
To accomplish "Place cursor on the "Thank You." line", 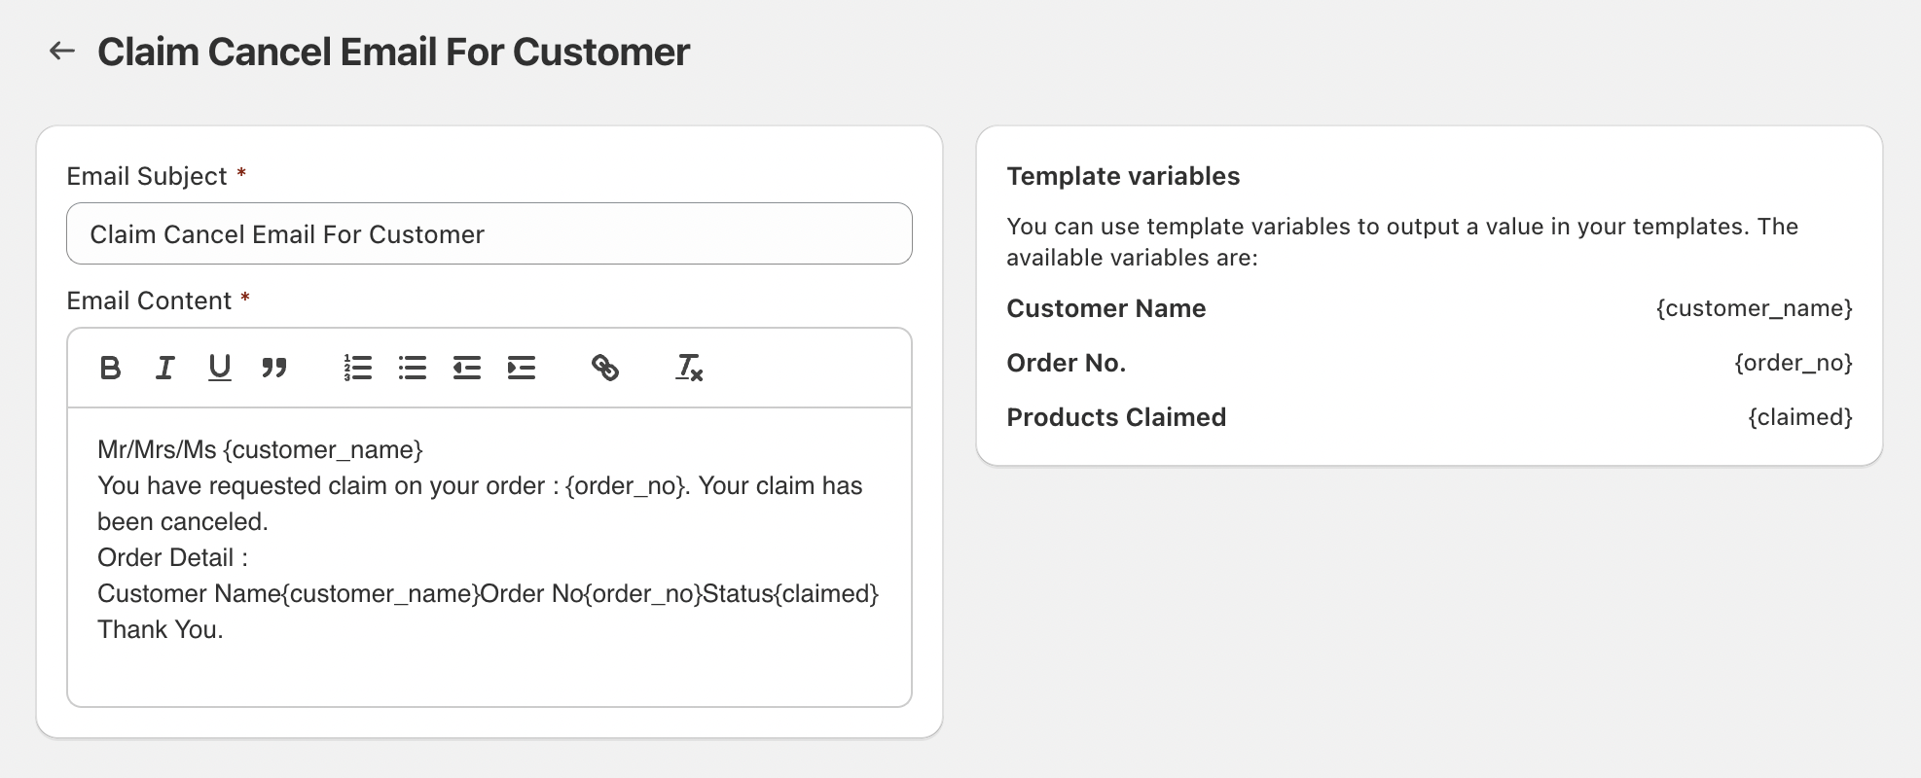I will point(161,630).
